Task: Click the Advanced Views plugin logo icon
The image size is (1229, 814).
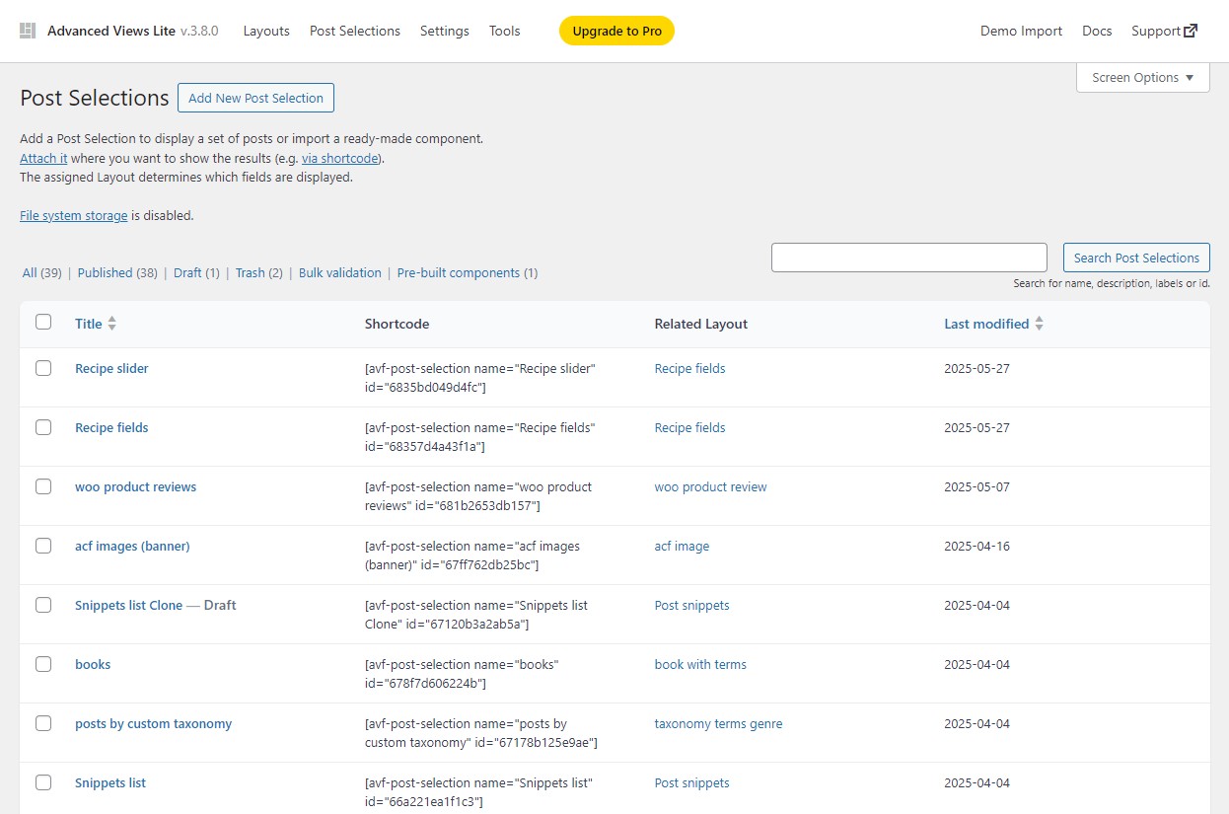Action: [x=27, y=30]
